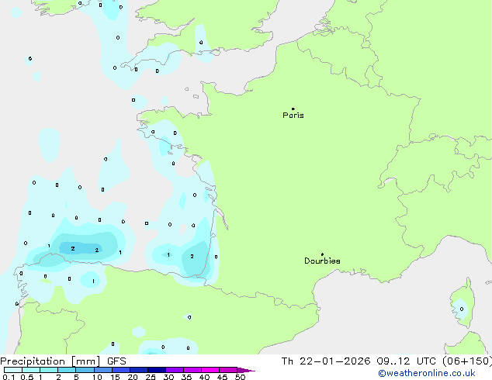Image resolution: width=492 pixels, height=380 pixels.
Task: Click the legend value label '45'
Action: pos(222,377)
